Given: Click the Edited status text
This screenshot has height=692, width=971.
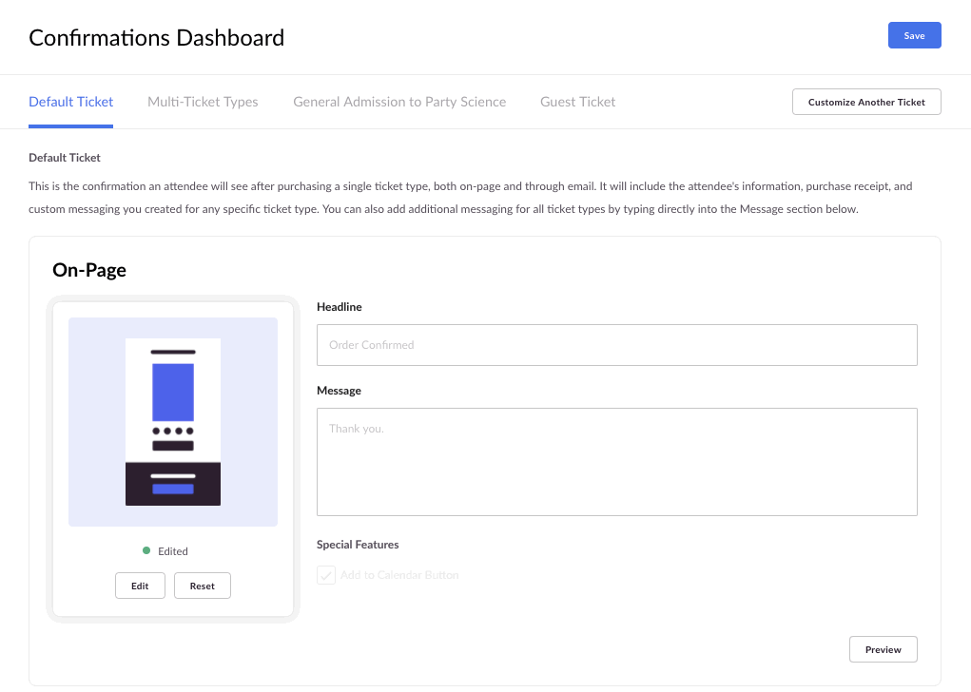Looking at the screenshot, I should click(173, 551).
